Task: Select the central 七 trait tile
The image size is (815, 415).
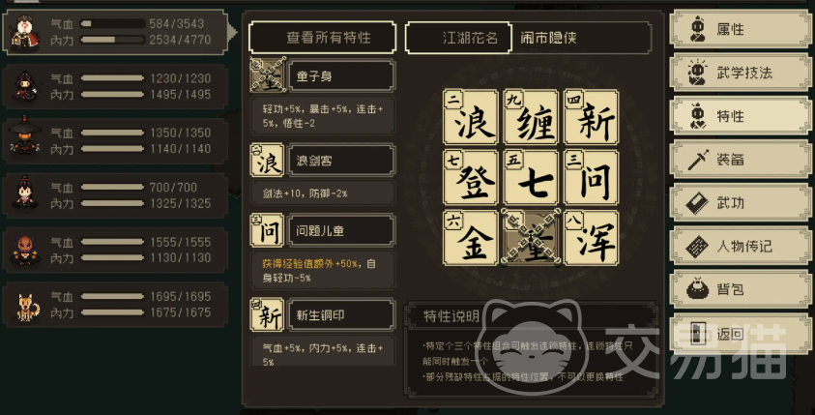Action: click(531, 177)
